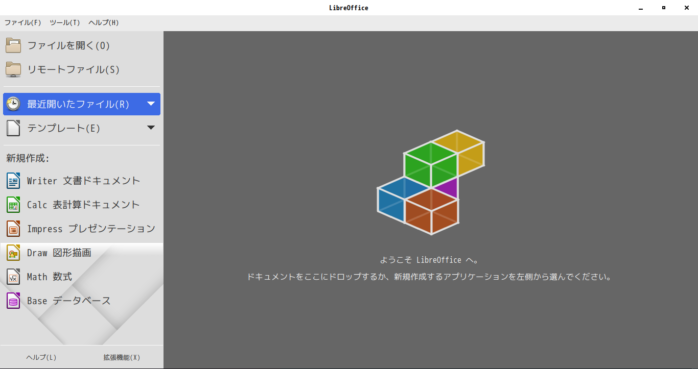Viewport: 698px width, 369px height.
Task: Click the 拡張機能(X) button
Action: pos(122,357)
